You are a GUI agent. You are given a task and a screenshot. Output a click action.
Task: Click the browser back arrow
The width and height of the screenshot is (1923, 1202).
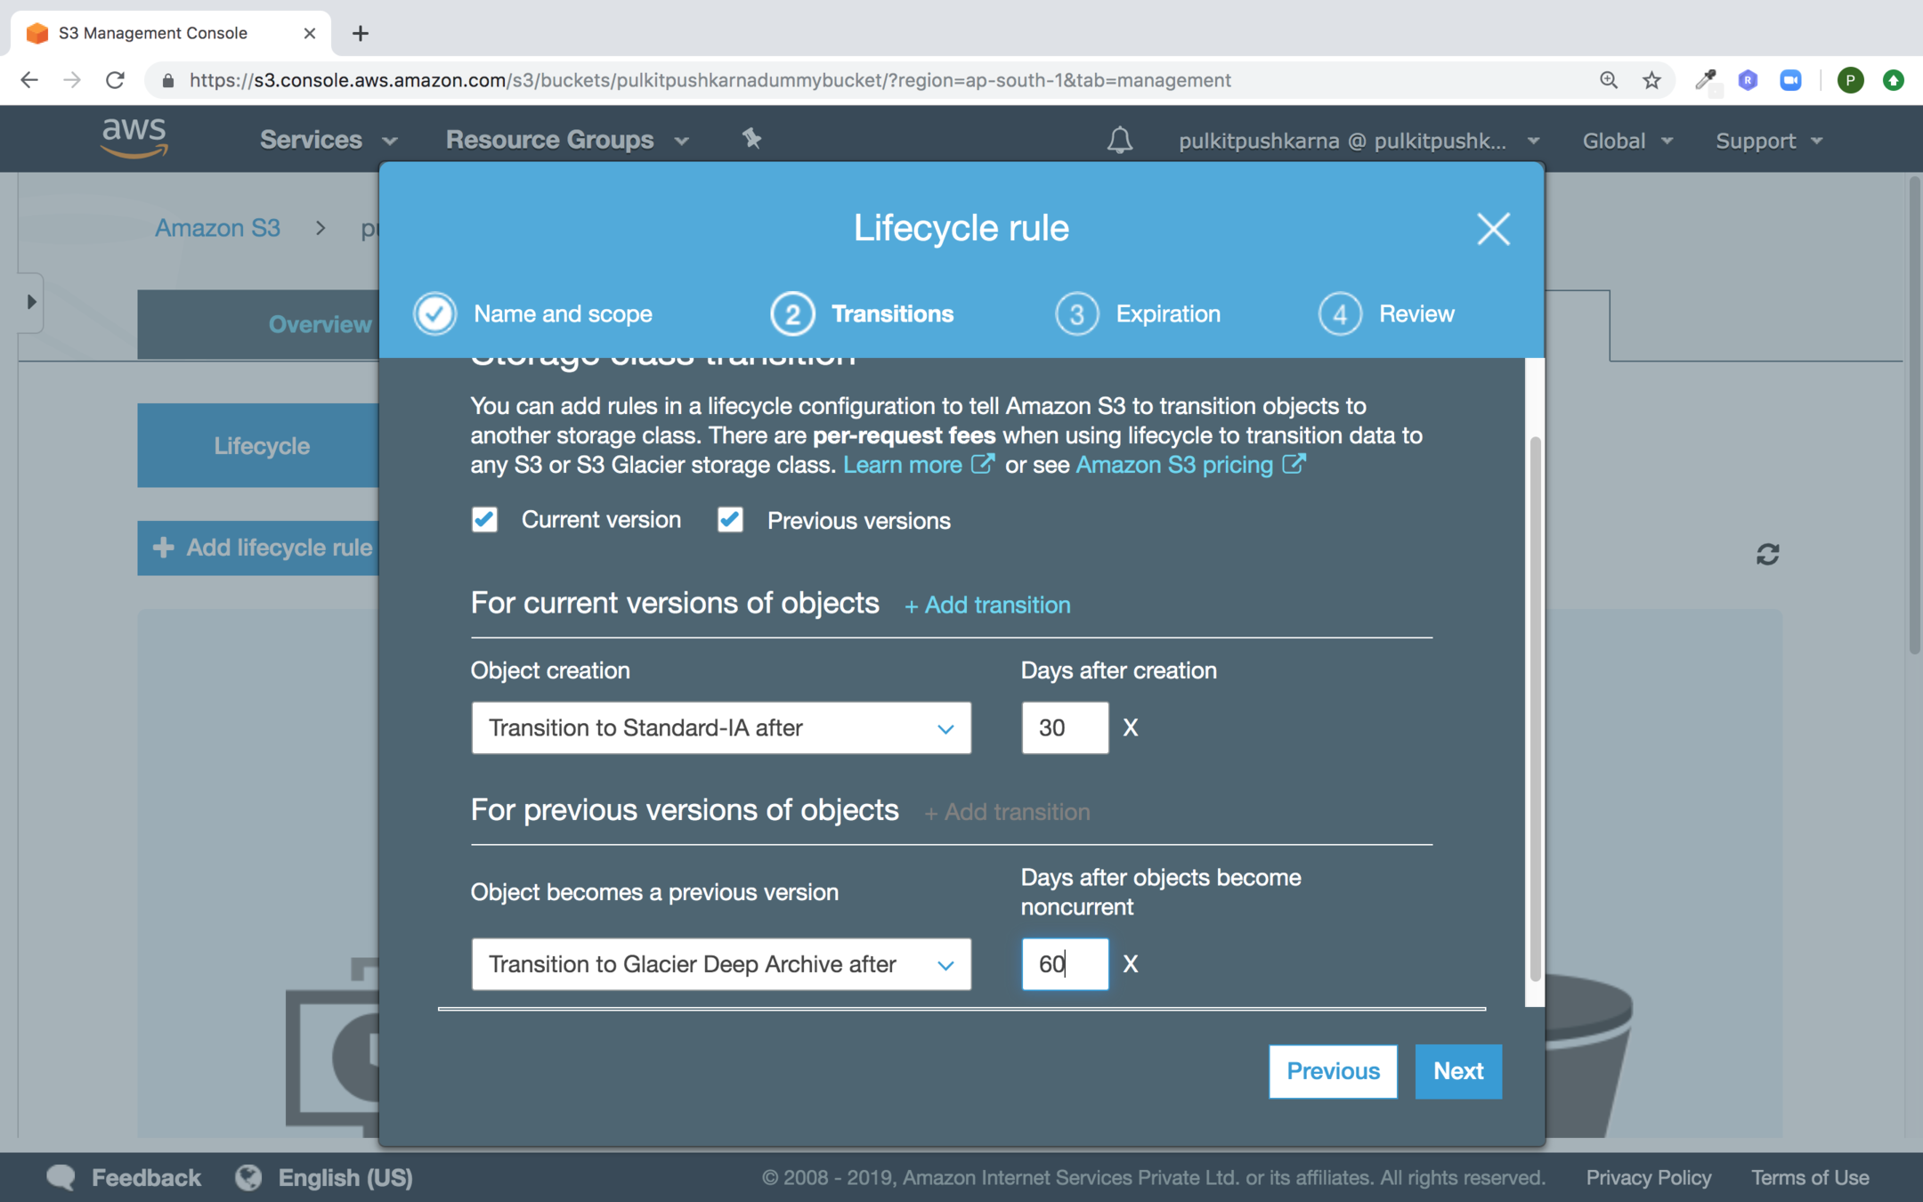pyautogui.click(x=29, y=80)
